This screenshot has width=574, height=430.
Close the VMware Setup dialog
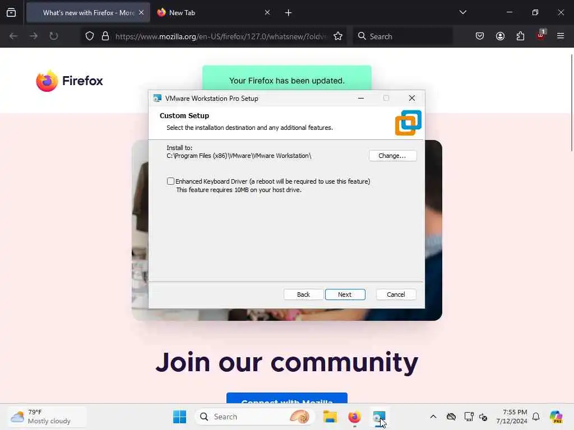(x=412, y=98)
